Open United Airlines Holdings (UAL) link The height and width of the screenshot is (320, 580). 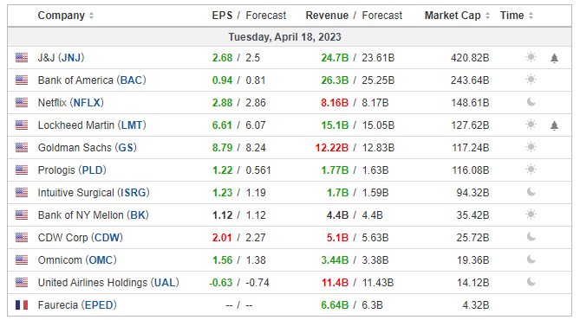(x=108, y=282)
